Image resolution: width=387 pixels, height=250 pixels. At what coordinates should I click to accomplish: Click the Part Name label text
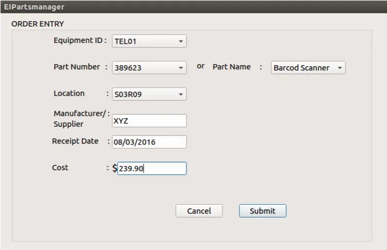(x=231, y=67)
